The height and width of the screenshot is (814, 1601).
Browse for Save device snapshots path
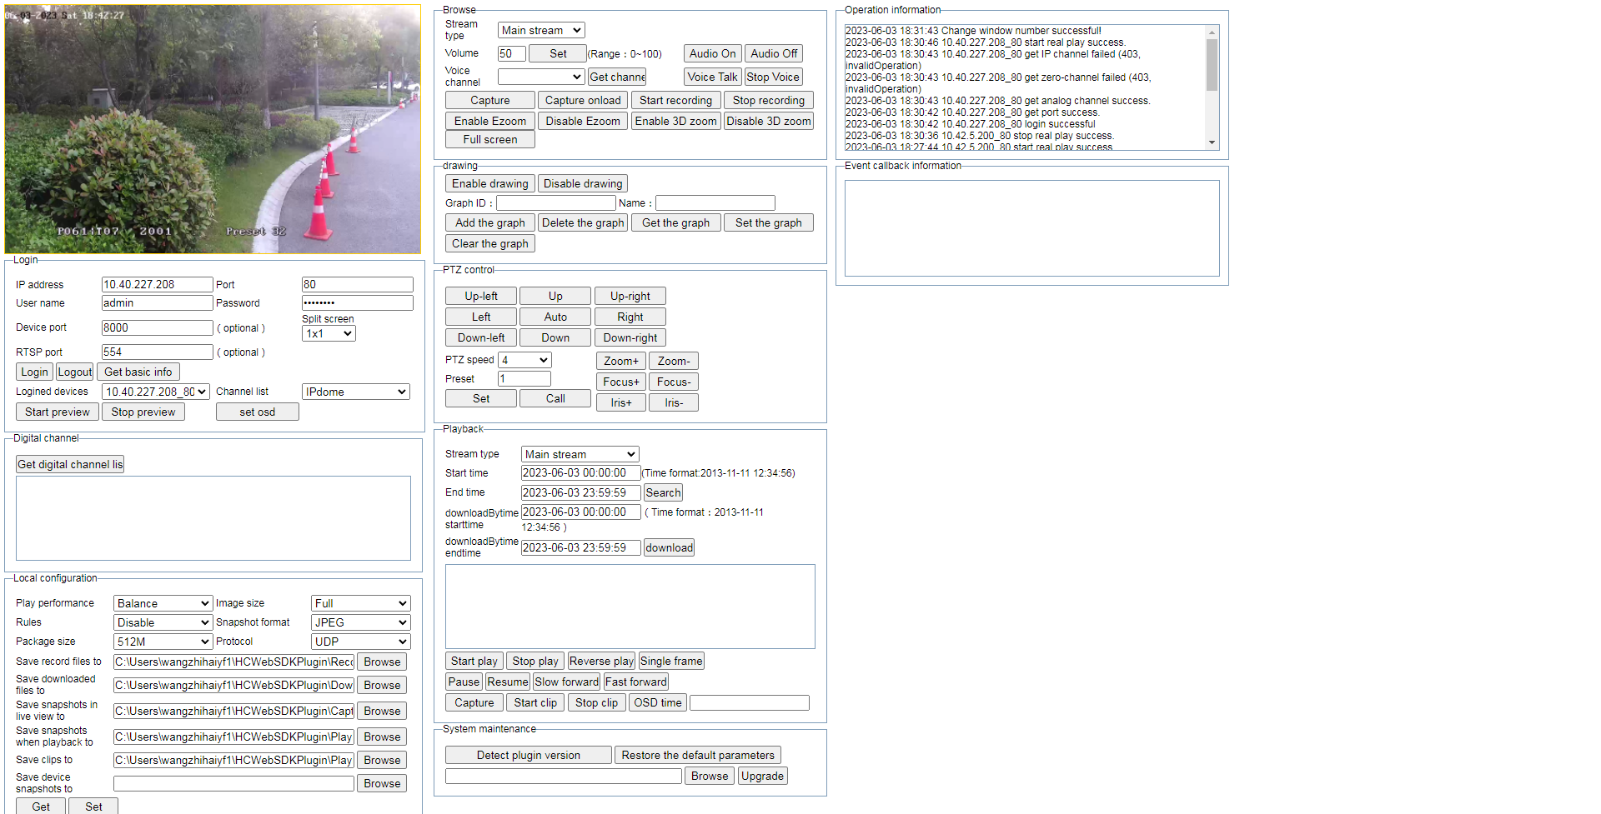[x=382, y=783]
